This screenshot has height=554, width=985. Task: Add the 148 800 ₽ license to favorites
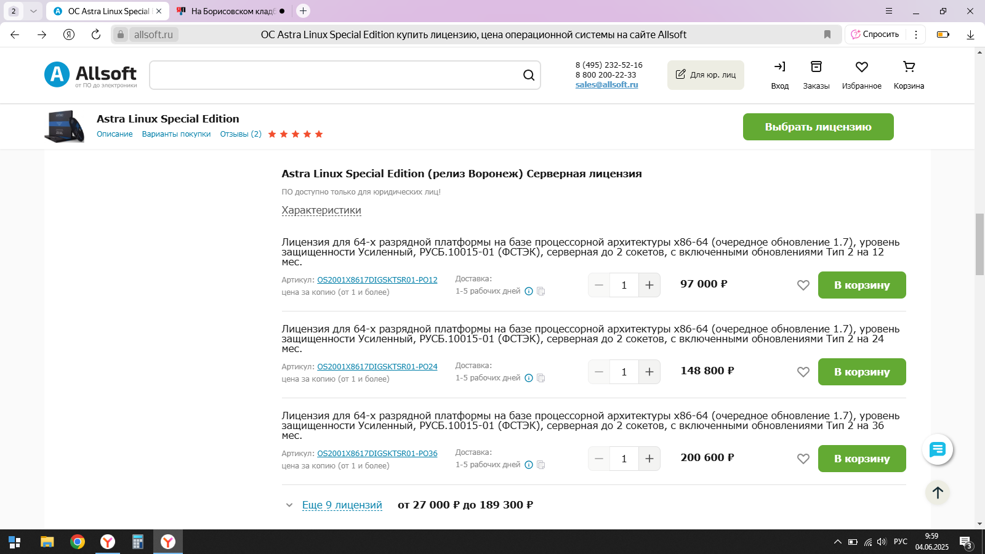tap(803, 372)
